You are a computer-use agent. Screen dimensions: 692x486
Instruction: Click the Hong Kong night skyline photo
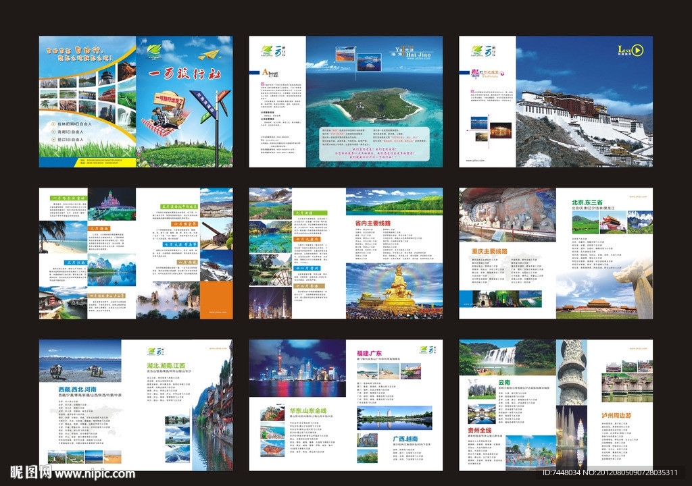pos(270,303)
